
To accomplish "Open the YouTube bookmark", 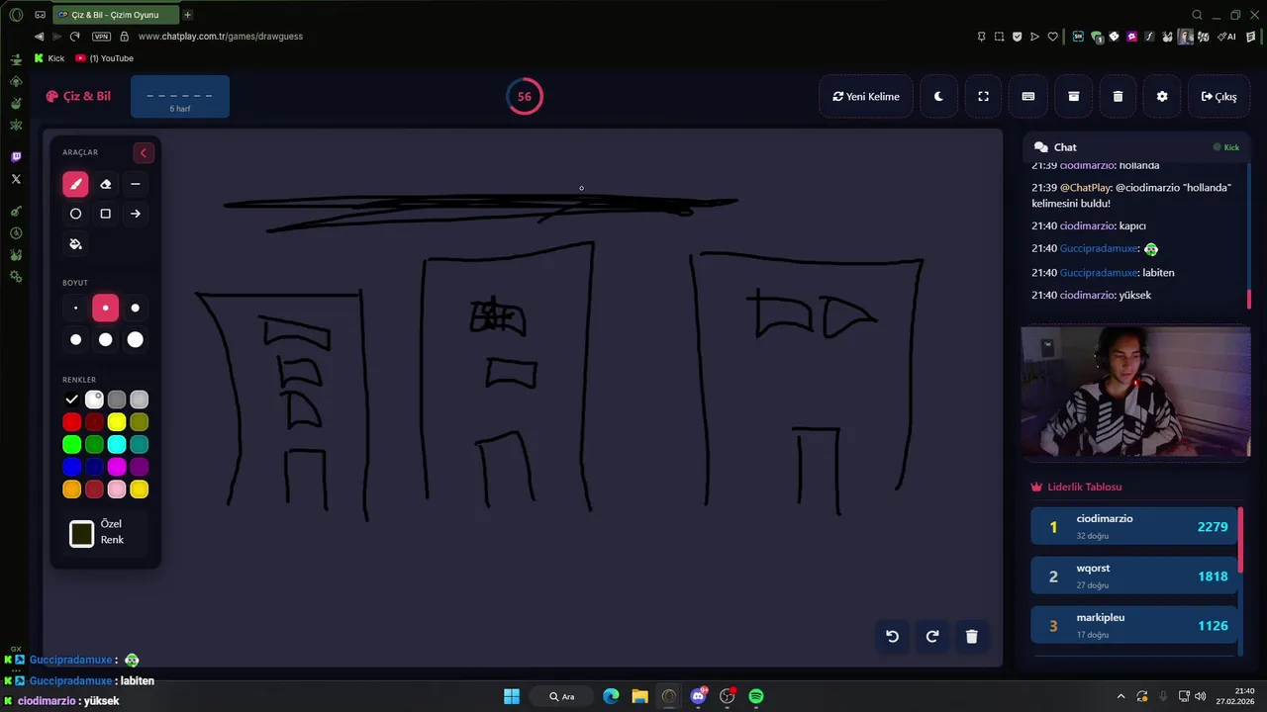I will click(x=105, y=58).
